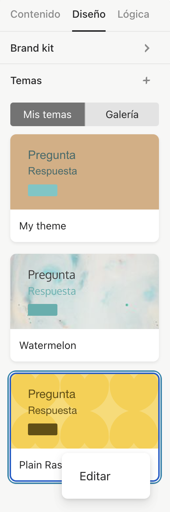Click the dark brown button swatch
The width and height of the screenshot is (170, 512).
43,429
